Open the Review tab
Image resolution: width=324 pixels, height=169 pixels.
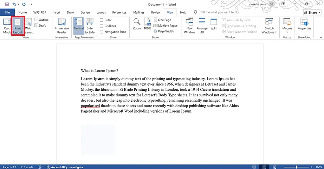click(x=156, y=12)
